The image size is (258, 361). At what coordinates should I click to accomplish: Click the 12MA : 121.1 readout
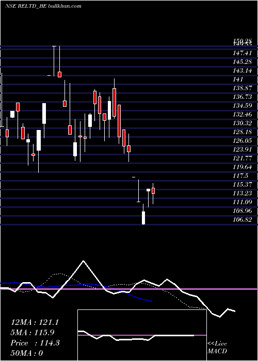(35, 322)
